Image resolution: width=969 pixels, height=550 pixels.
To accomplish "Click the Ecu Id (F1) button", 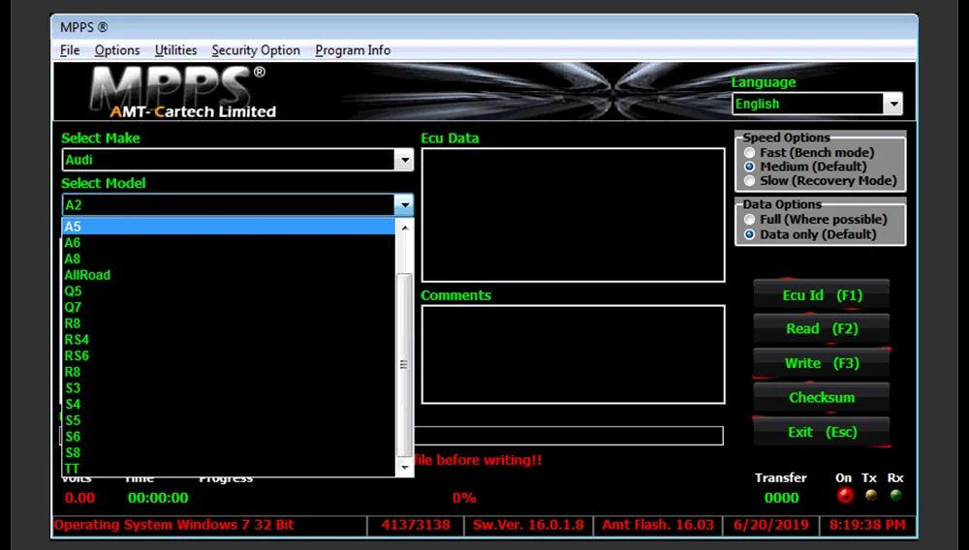I will tap(822, 295).
